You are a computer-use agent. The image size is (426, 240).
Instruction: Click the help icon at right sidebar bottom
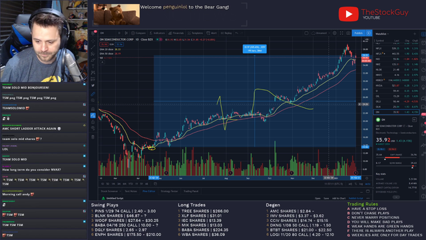point(423,196)
